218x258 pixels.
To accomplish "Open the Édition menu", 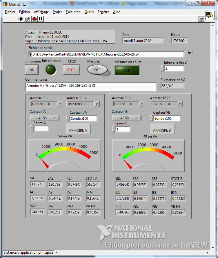I will pyautogui.click(x=24, y=12).
